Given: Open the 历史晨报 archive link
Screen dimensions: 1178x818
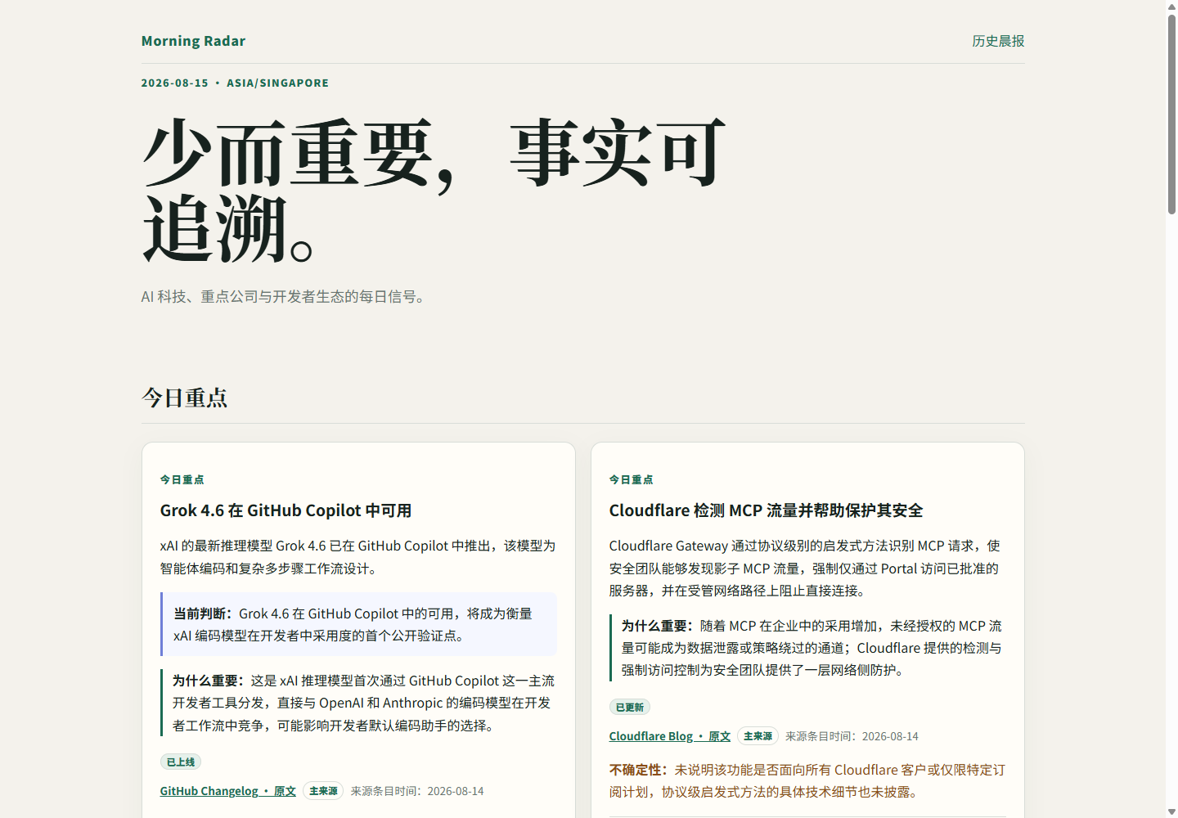Looking at the screenshot, I should coord(998,41).
